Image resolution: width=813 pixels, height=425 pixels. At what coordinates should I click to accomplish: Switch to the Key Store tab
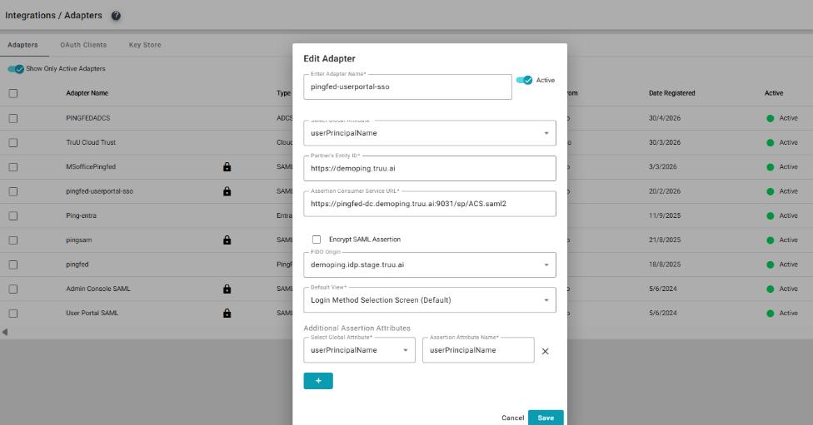point(145,45)
